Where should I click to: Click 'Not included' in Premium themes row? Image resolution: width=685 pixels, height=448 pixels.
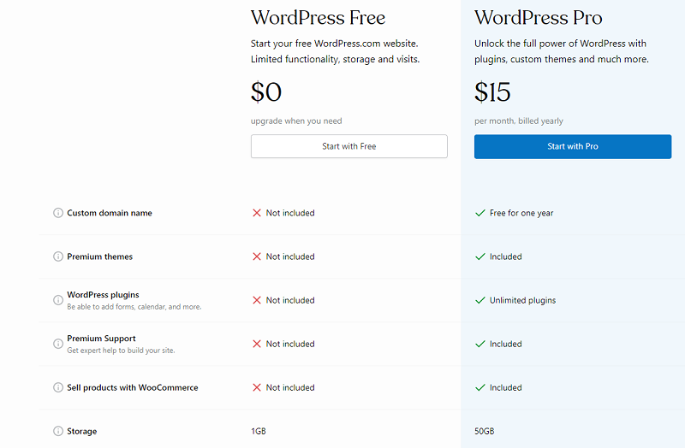tap(290, 256)
